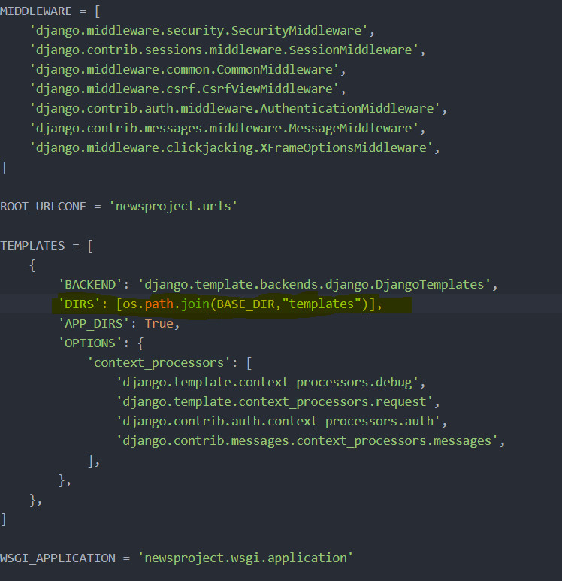Click the 'OPTIONS' key
Viewport: 562px width, 581px height.
91,343
